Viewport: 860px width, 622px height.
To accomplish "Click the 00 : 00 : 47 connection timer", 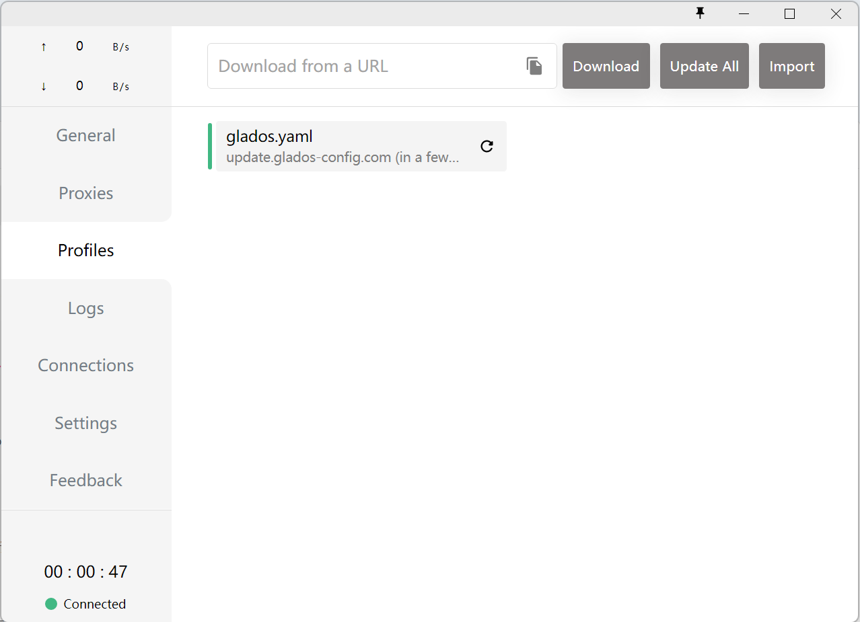I will (85, 572).
